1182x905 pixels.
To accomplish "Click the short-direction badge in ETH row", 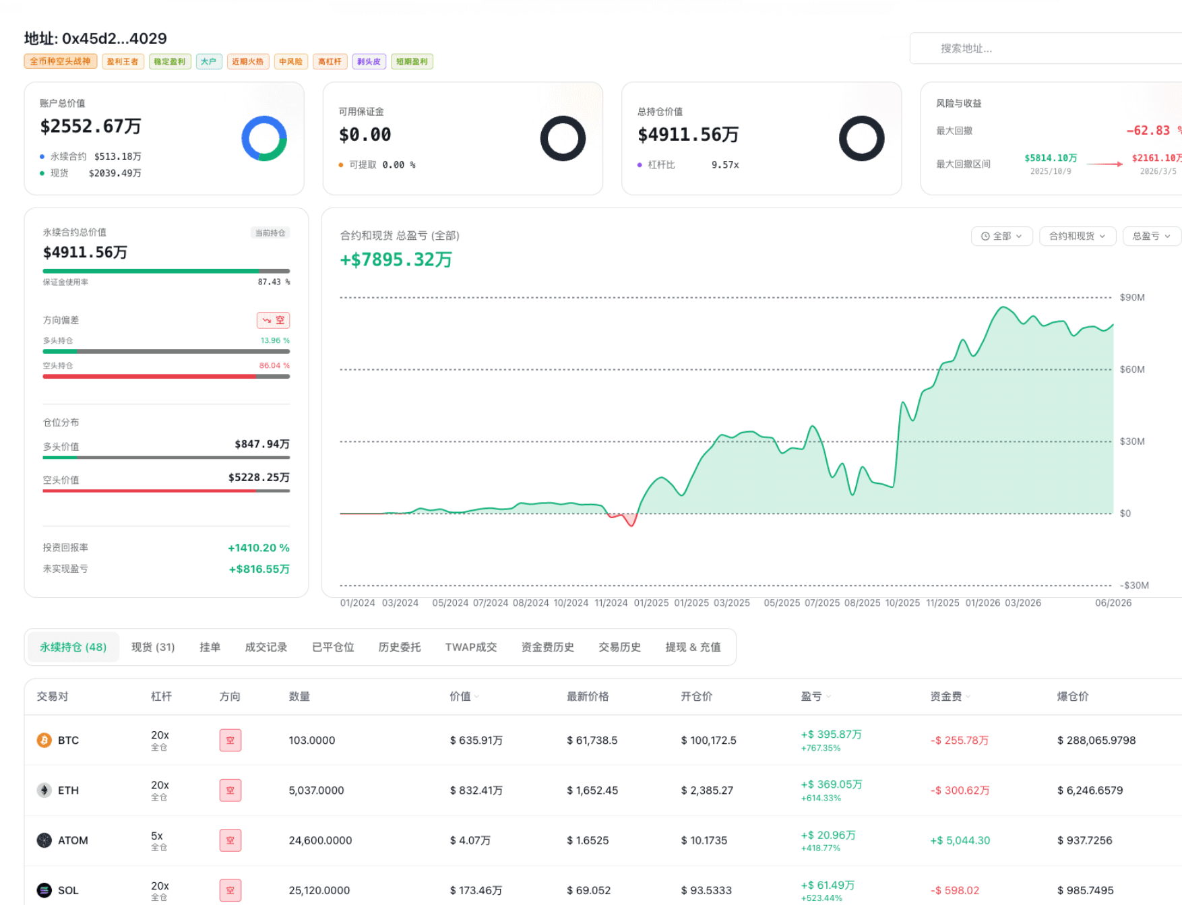I will coord(230,790).
